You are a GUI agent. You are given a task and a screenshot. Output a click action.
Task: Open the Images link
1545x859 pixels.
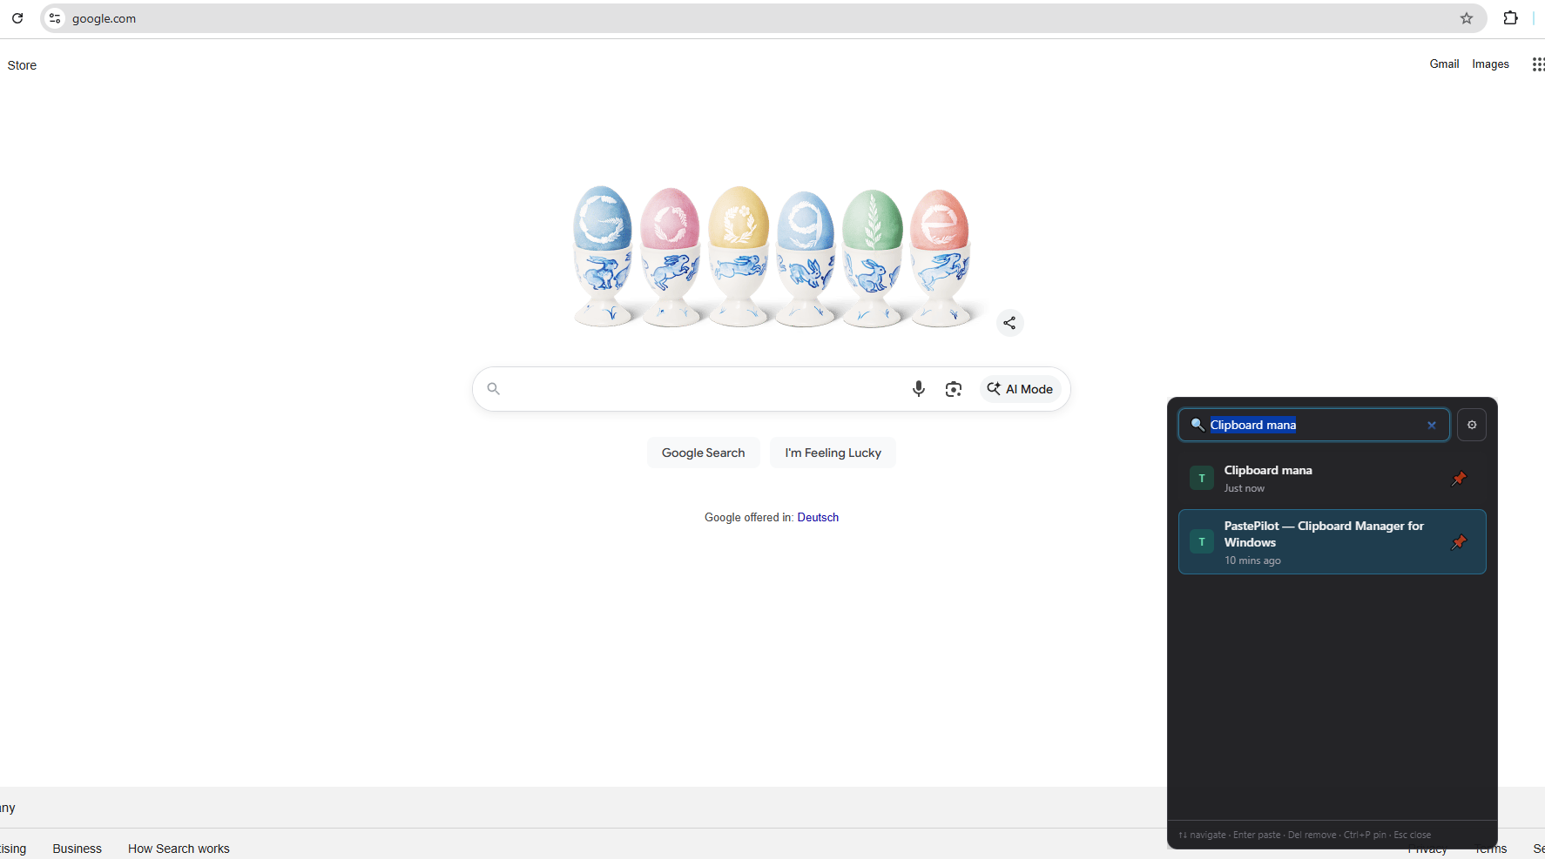(x=1490, y=64)
